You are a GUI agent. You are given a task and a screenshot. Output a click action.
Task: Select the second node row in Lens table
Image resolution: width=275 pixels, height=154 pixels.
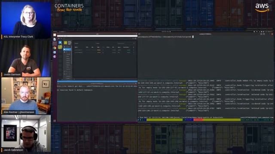[104, 53]
